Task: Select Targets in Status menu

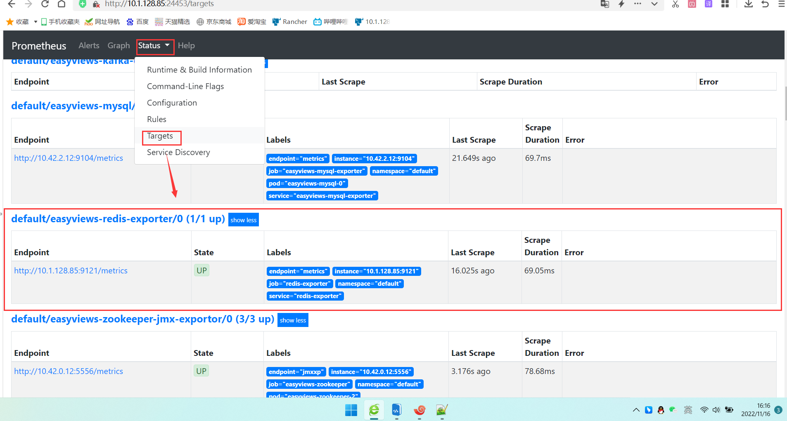Action: click(x=199, y=136)
